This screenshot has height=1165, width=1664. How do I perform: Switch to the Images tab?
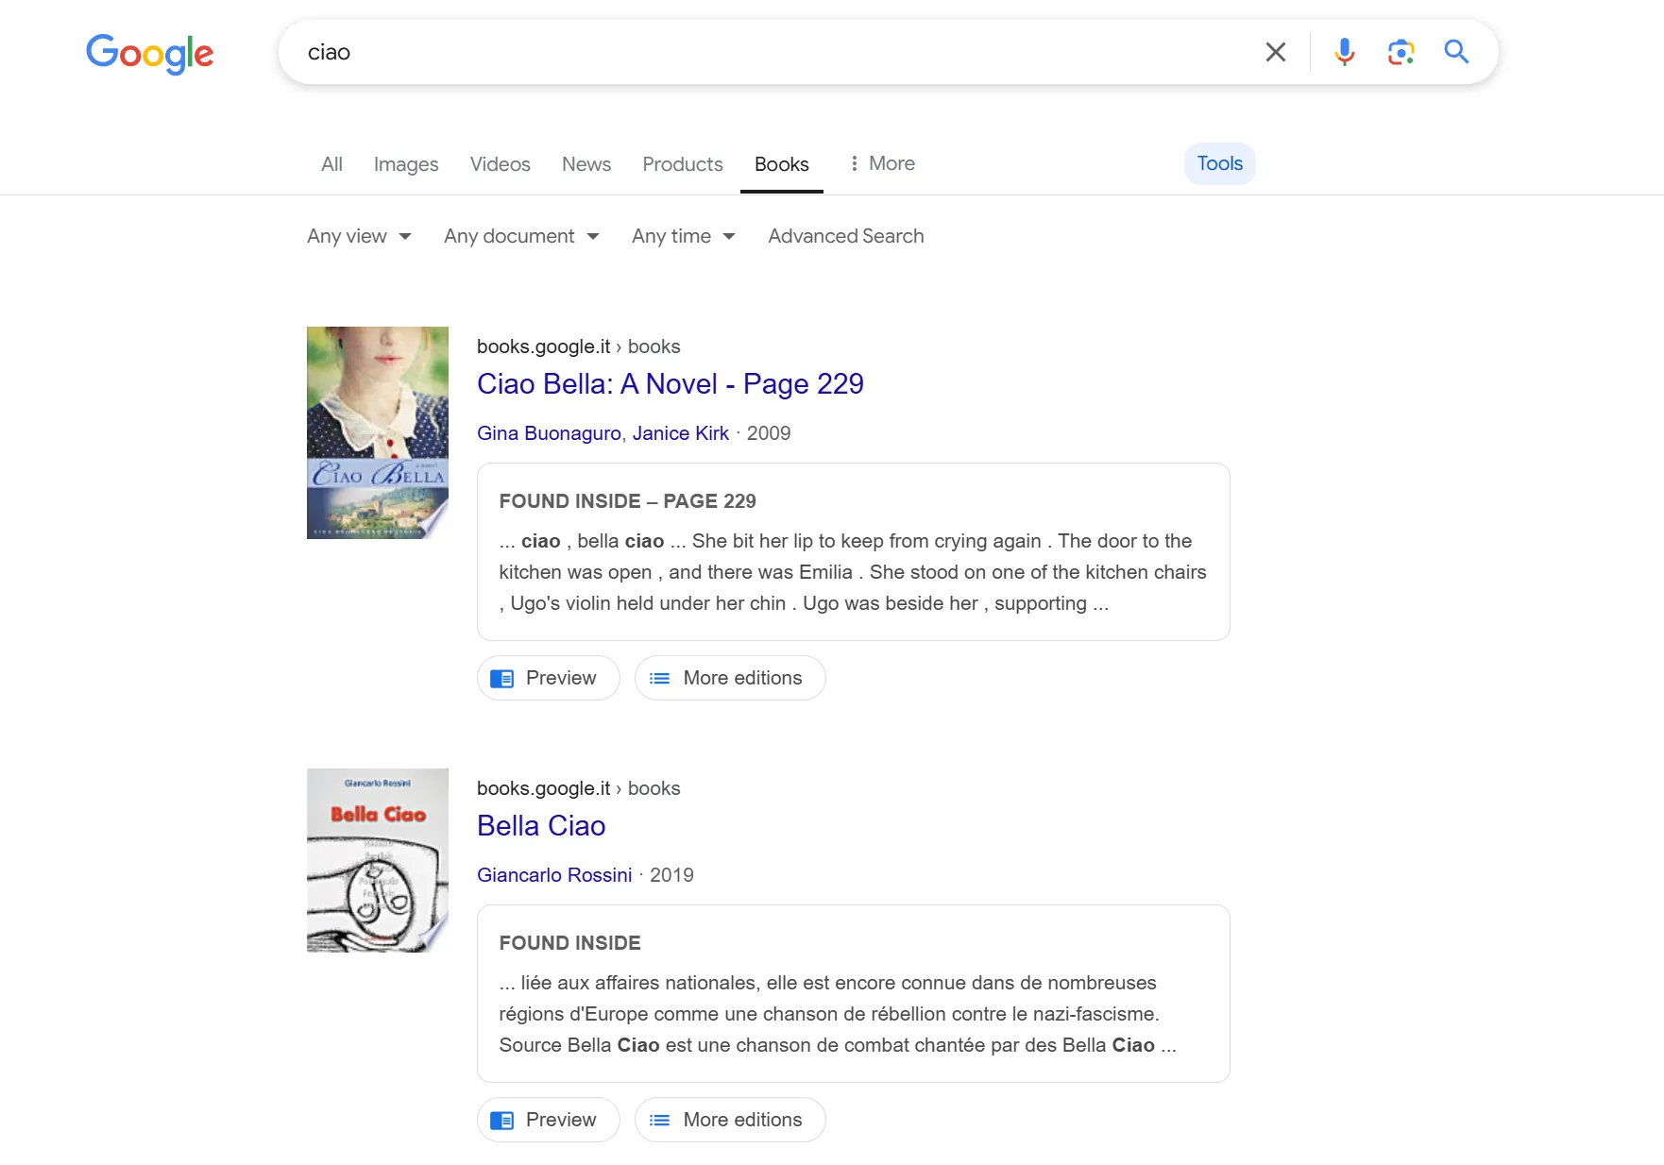pyautogui.click(x=406, y=163)
